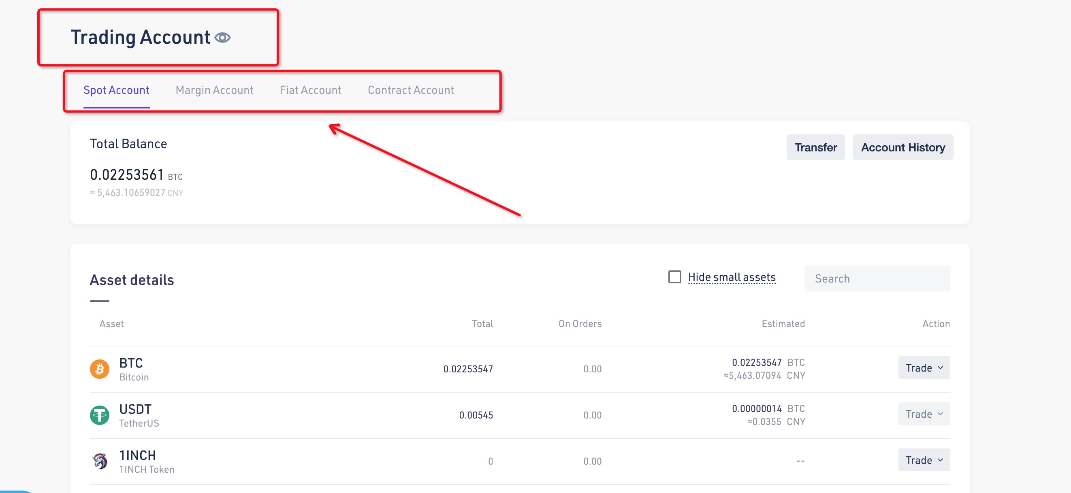Select the BTC Bitcoin asset name
This screenshot has height=493, width=1071.
(131, 363)
